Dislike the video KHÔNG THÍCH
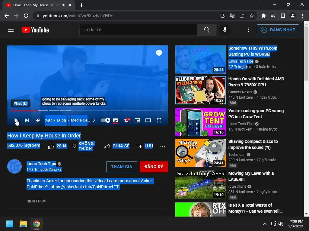Image resolution: width=309 pixels, height=231 pixels. point(83,146)
